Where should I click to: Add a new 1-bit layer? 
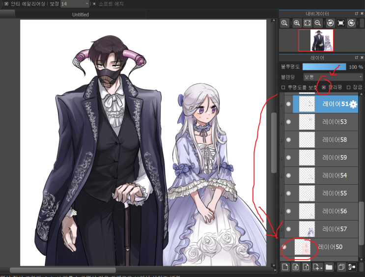tap(306, 267)
